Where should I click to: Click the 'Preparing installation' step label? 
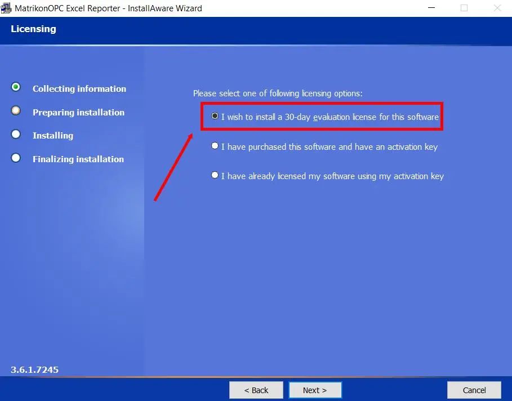[78, 112]
